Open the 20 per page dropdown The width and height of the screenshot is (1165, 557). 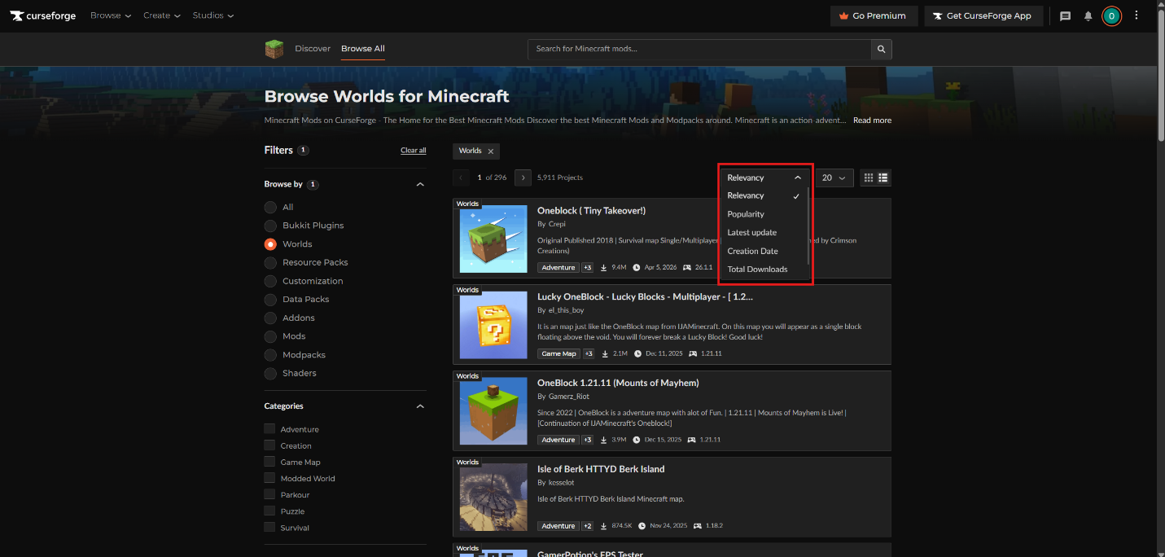pyautogui.click(x=834, y=178)
